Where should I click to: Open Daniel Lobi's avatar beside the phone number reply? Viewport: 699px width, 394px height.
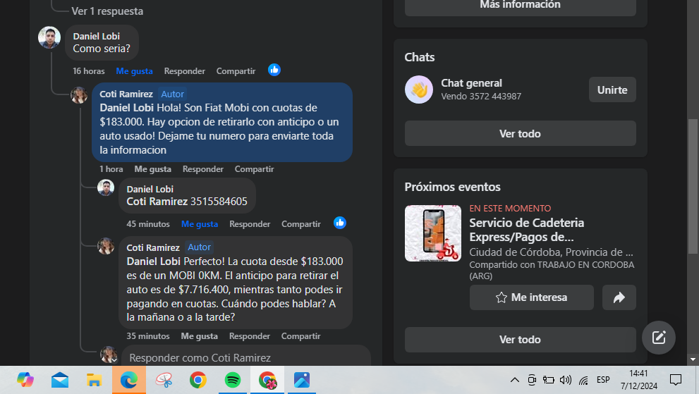(x=106, y=187)
